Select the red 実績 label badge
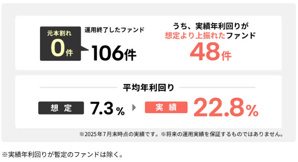 click(x=166, y=108)
